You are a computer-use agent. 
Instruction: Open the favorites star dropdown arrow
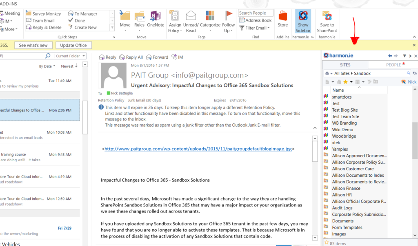click(x=351, y=82)
